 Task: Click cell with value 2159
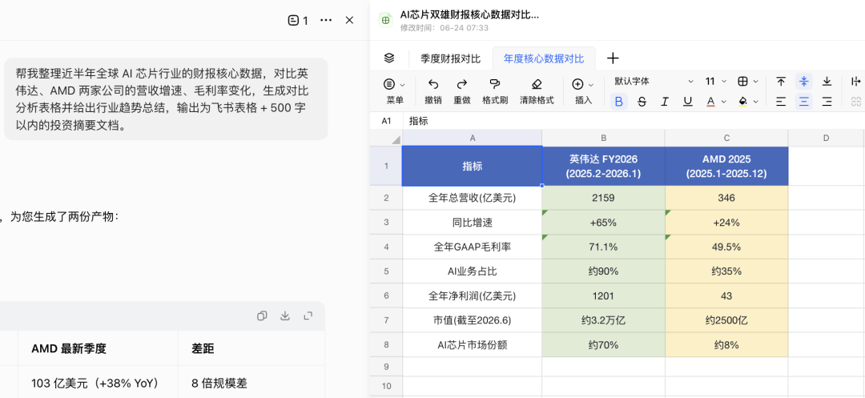[x=604, y=198]
